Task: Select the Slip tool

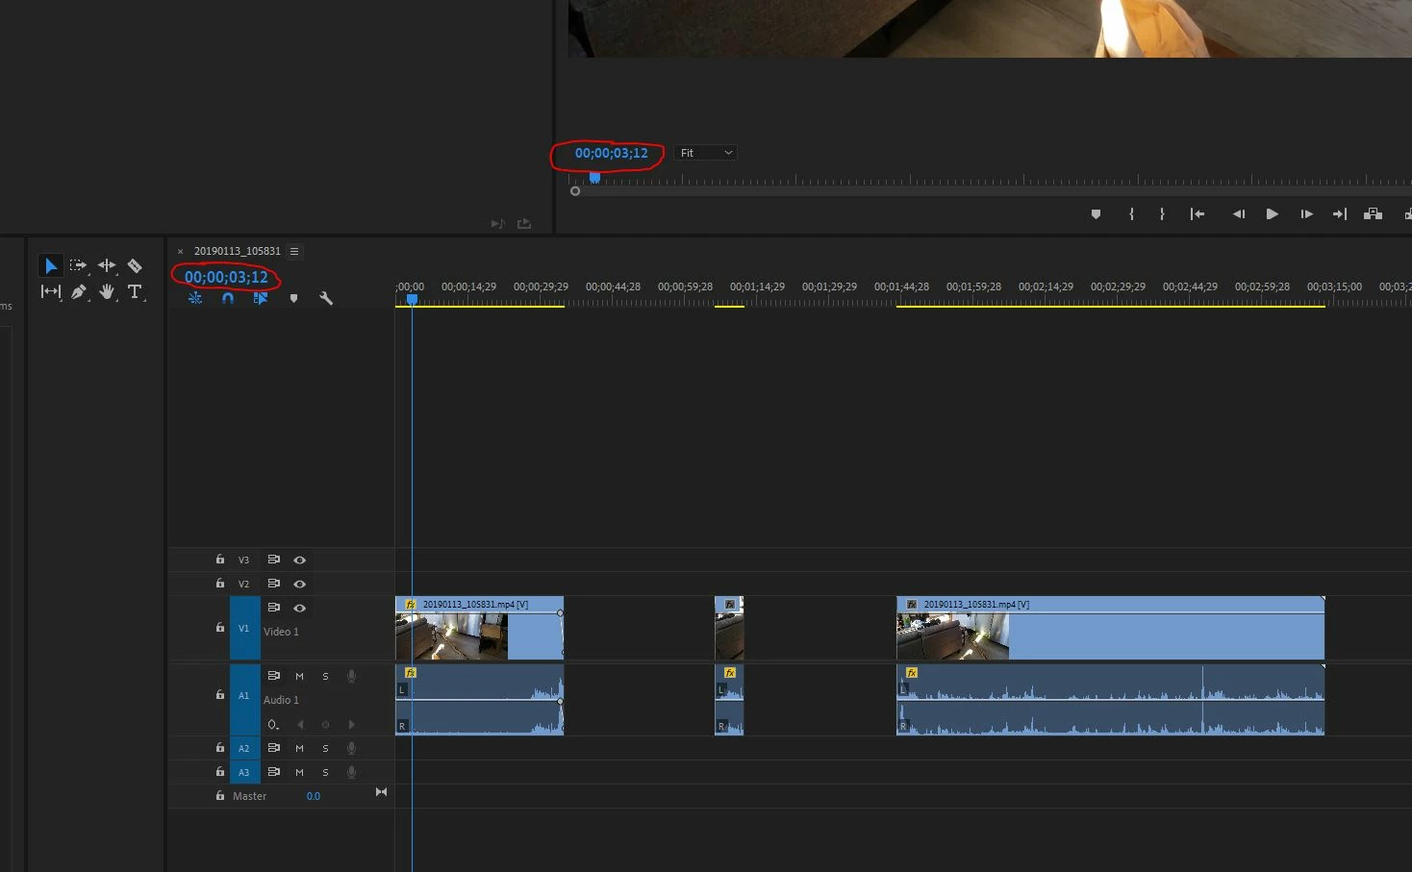Action: coord(50,291)
